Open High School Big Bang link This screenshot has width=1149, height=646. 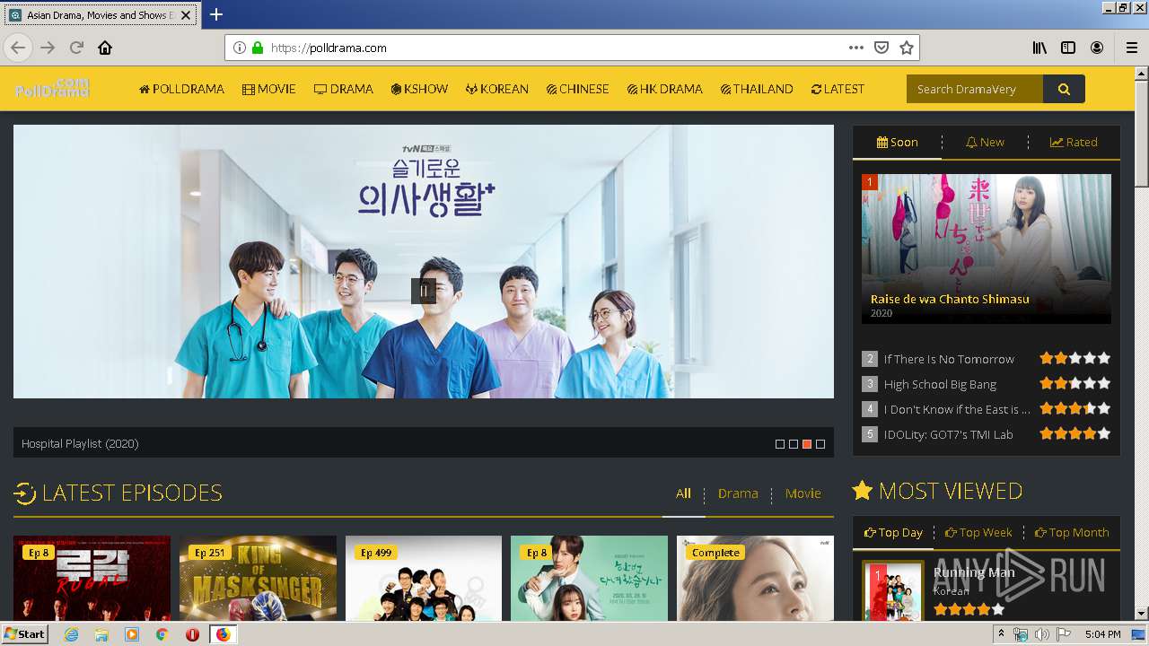click(x=940, y=384)
